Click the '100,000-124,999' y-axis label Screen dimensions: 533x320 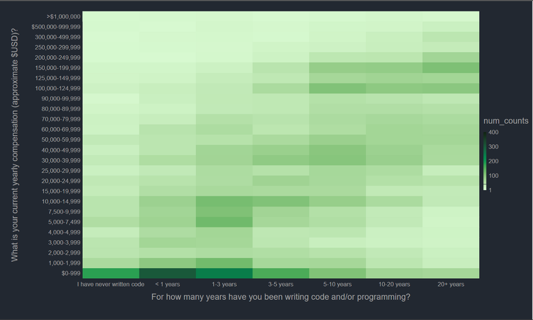pos(58,88)
